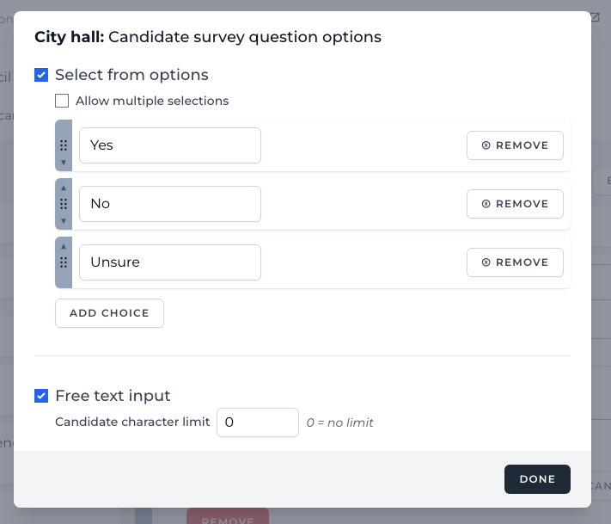
Task: Remove the Yes choice
Action: pos(515,145)
